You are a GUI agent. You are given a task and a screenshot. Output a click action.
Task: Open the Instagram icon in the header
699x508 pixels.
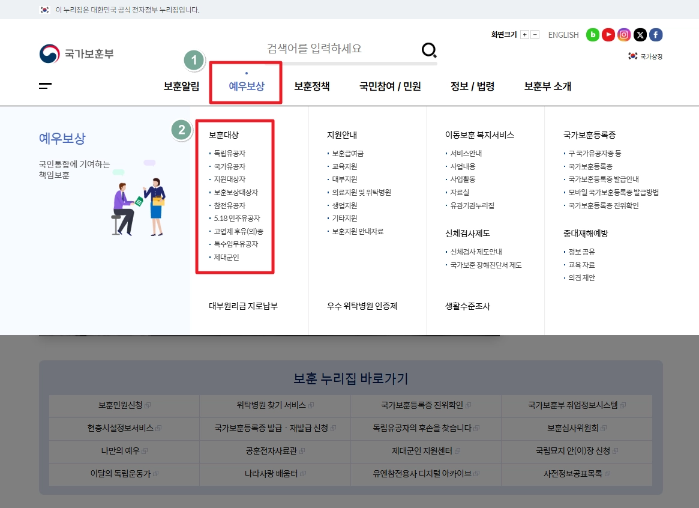click(x=624, y=35)
